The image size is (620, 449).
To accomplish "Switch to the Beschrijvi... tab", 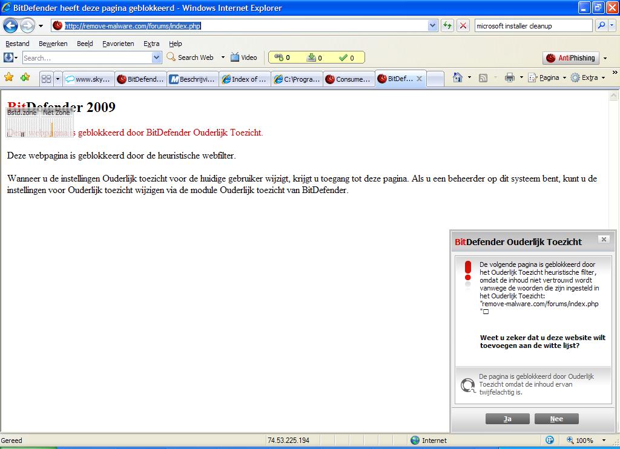I will [193, 79].
